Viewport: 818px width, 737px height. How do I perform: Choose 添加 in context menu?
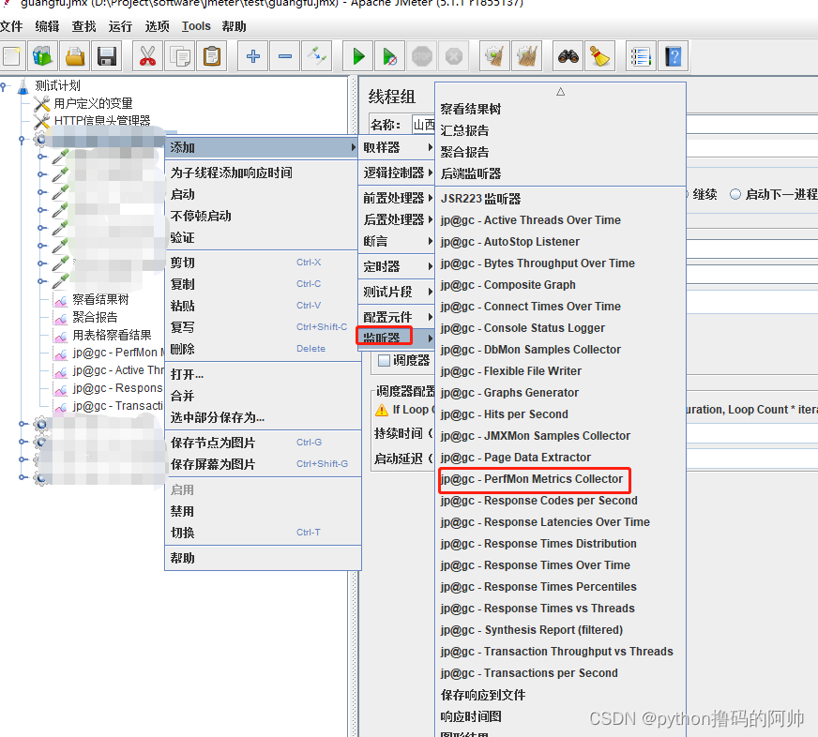(263, 147)
